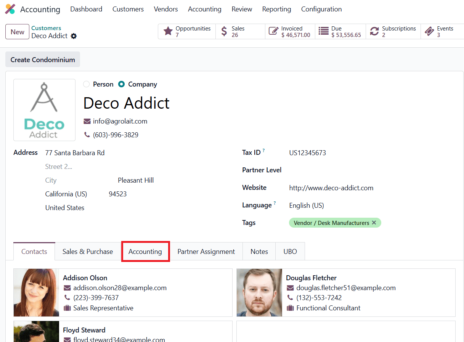Click the Create Condominium button
Image resolution: width=464 pixels, height=342 pixels.
coord(42,59)
